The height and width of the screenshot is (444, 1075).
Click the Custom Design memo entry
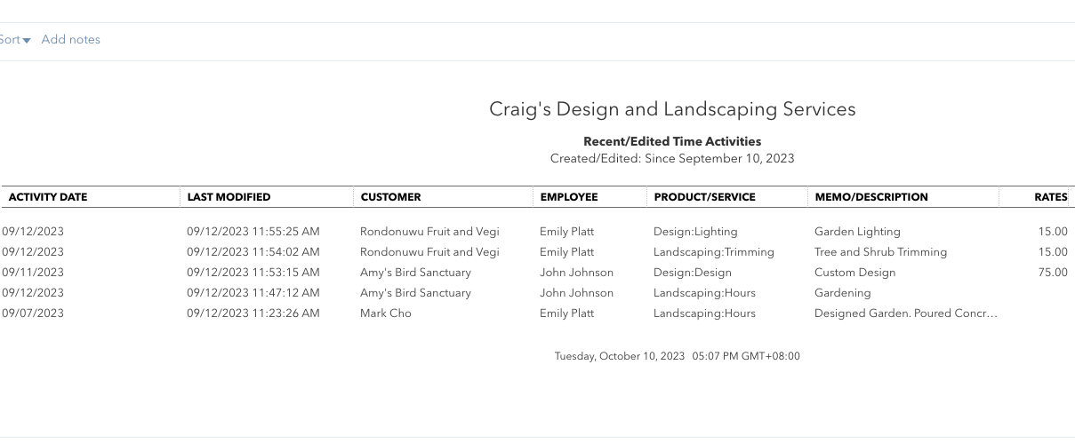tap(854, 273)
